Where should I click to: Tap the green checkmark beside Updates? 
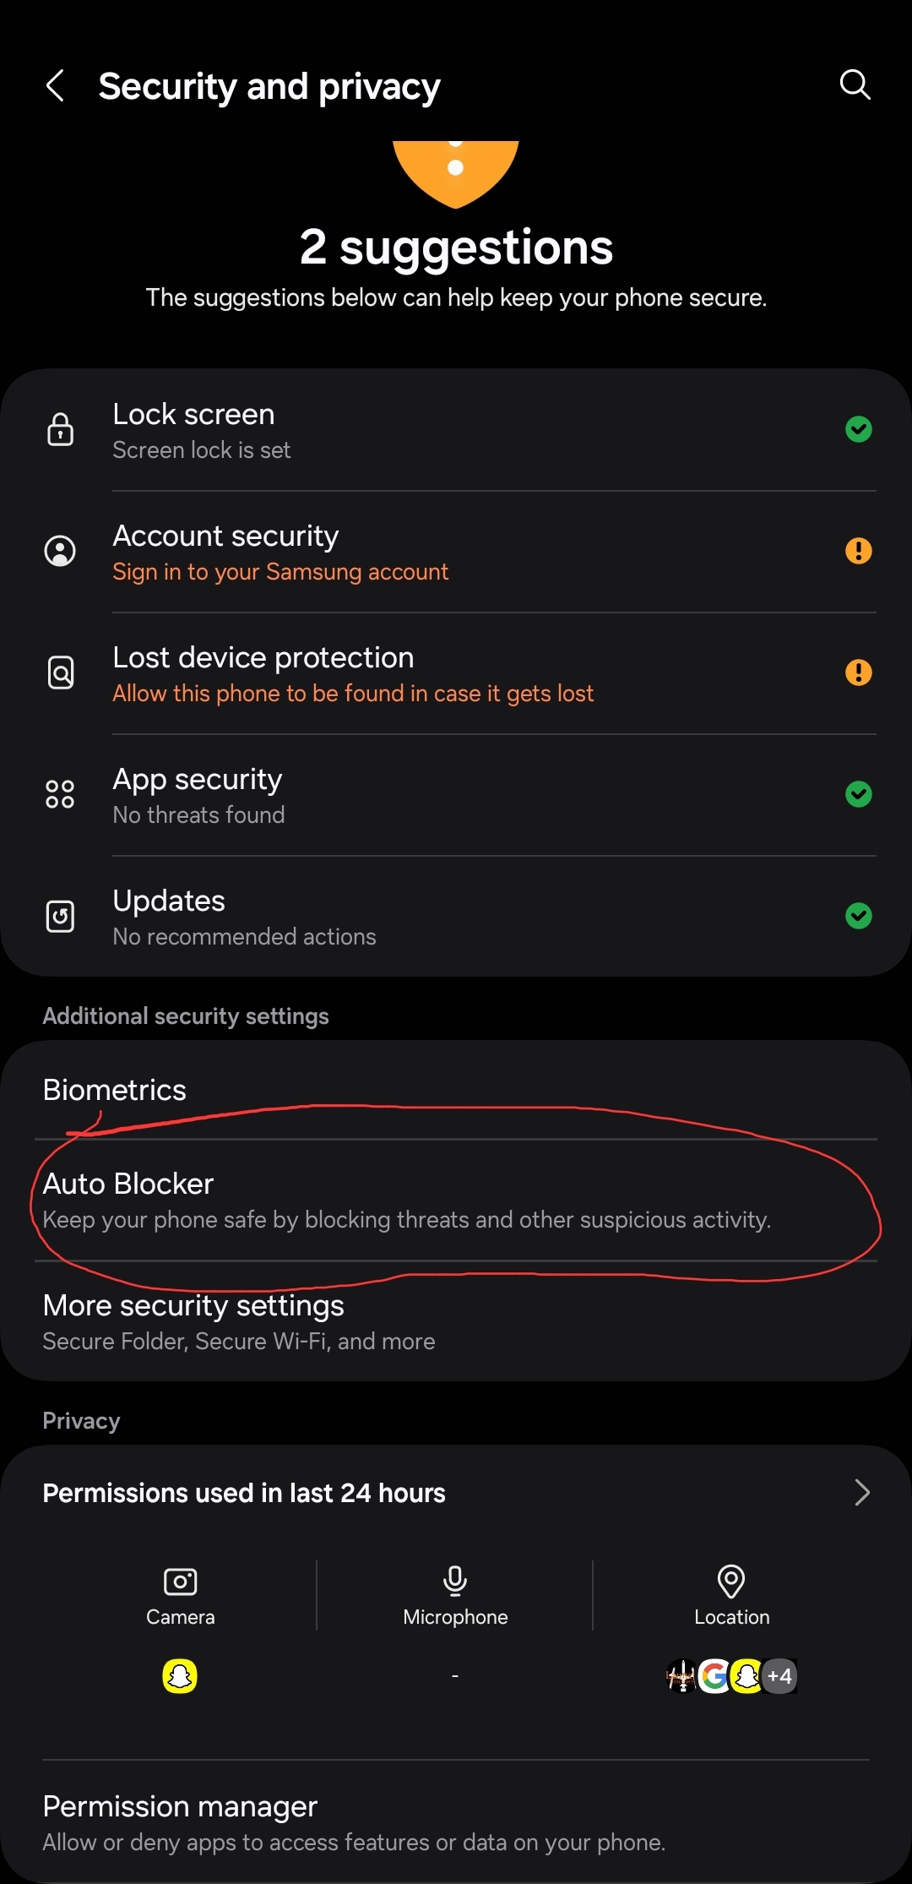[x=858, y=916]
